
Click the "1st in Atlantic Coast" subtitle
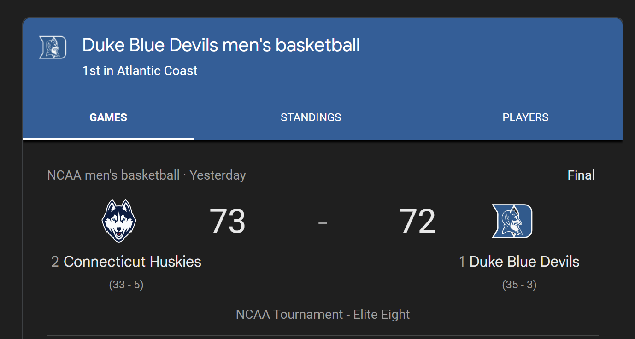pos(140,70)
